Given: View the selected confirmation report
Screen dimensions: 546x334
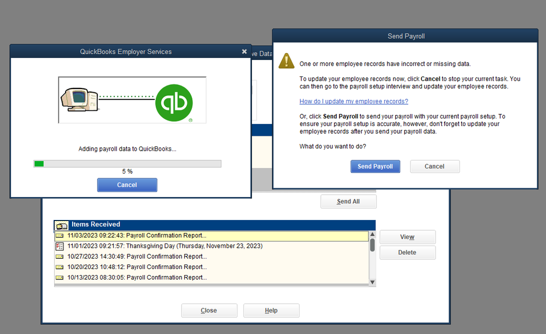Looking at the screenshot, I should [x=407, y=237].
